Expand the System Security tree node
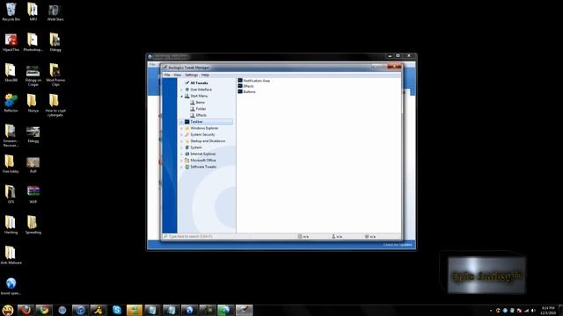 pyautogui.click(x=182, y=134)
